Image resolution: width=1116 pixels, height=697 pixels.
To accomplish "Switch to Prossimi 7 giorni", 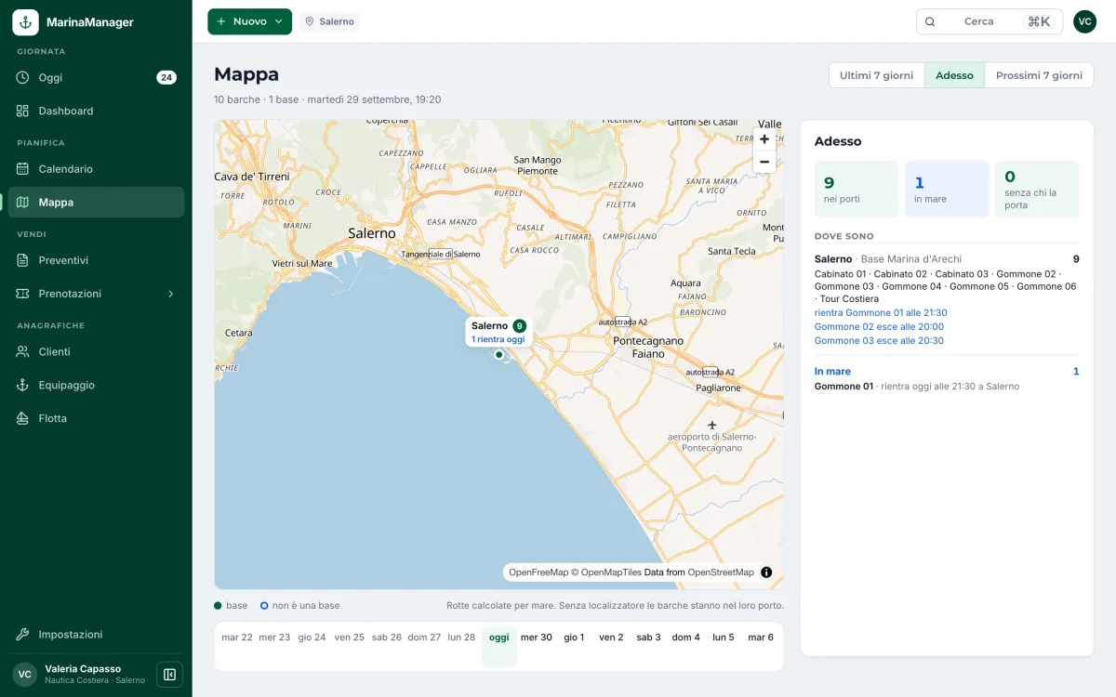I will pos(1039,75).
